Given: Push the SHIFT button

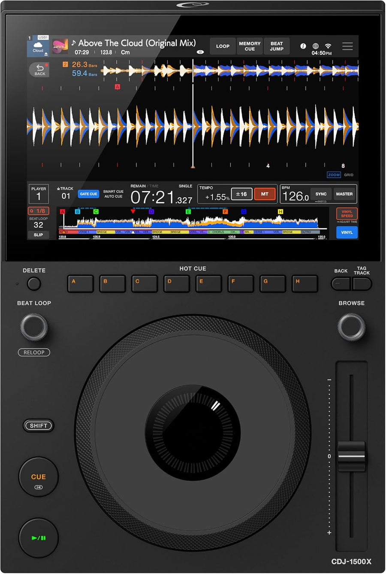Looking at the screenshot, I should (x=39, y=425).
